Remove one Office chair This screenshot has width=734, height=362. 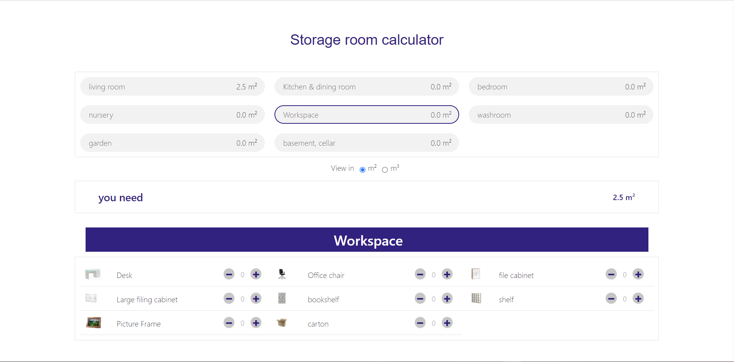[x=420, y=274]
